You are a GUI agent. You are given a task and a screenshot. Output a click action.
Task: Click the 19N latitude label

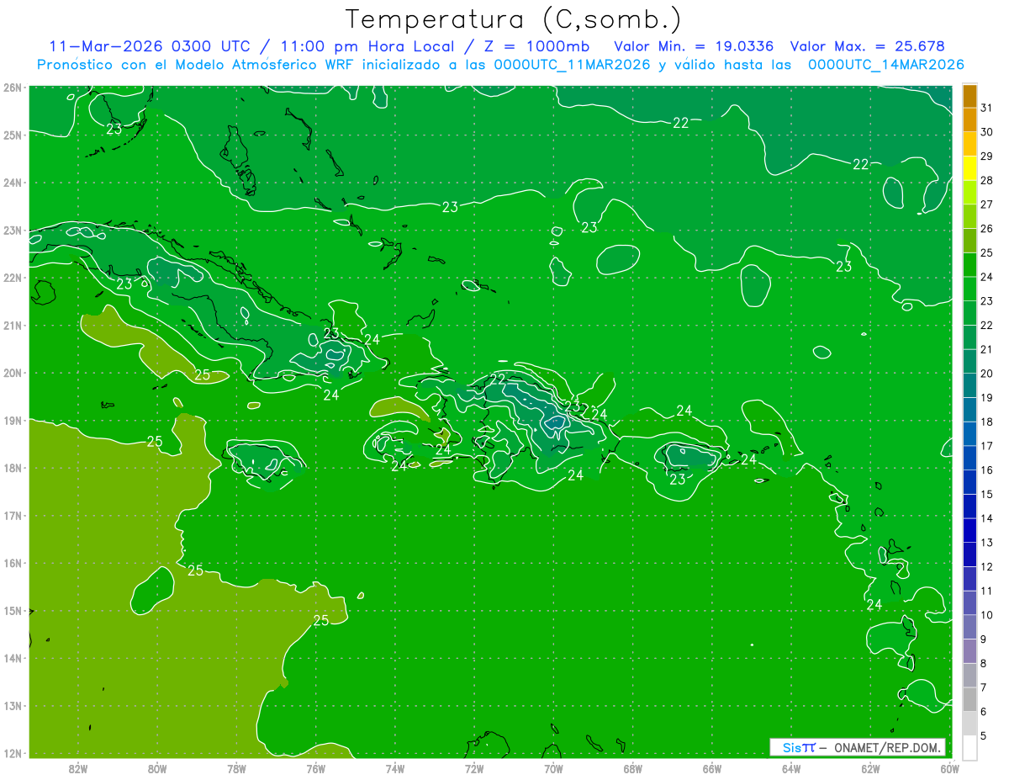[12, 420]
